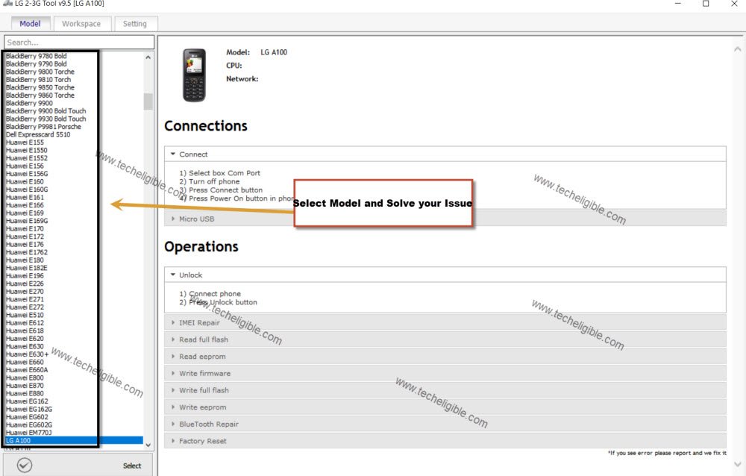This screenshot has height=476, width=746.
Task: Select BlackBerry 9900 Bold Touch
Action: click(x=46, y=111)
